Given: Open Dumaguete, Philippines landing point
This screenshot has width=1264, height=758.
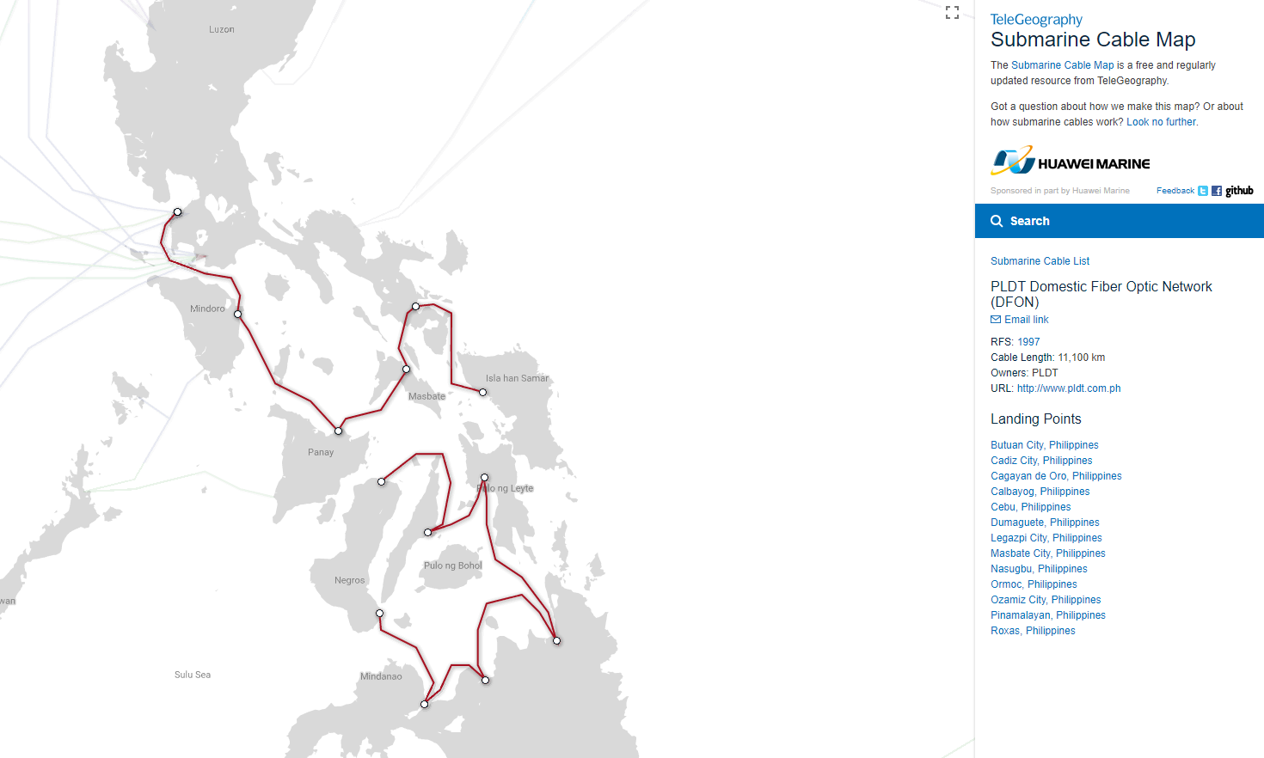Looking at the screenshot, I should pos(1045,523).
